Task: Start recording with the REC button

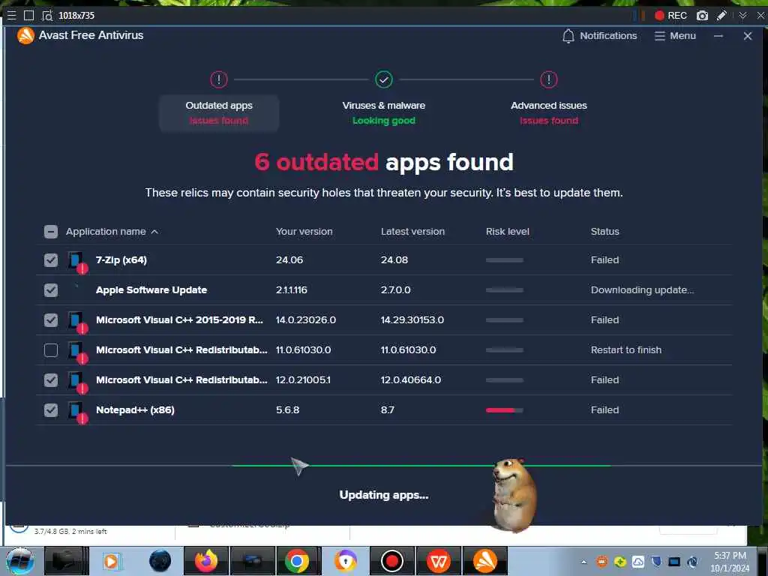Action: point(670,16)
